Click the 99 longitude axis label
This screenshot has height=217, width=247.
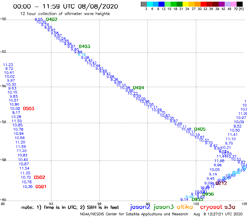[x=148, y=204]
